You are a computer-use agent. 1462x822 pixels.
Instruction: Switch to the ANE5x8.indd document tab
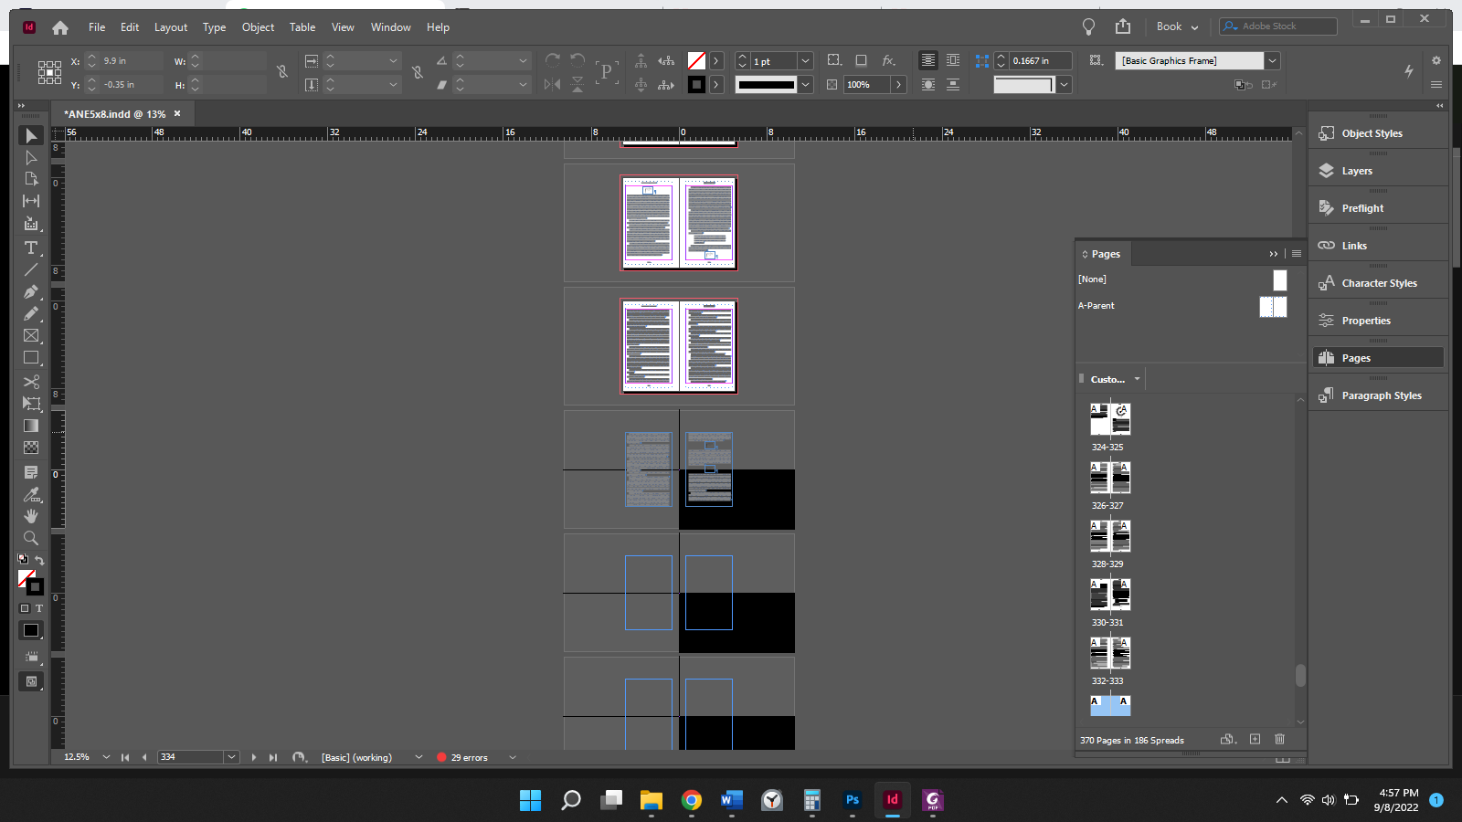pos(116,114)
